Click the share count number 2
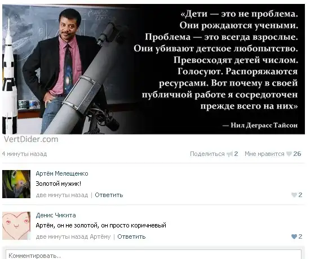Screen dimensions: 310x259 click(236, 154)
